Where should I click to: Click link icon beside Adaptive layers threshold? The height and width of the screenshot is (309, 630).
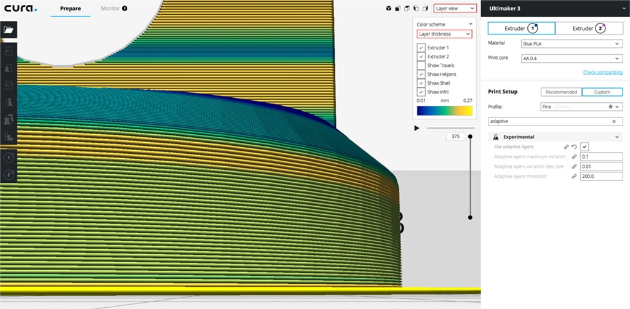573,176
